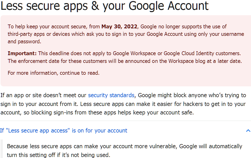Click "If an app or site doesn't meet our" text
This screenshot has width=251, height=158.
point(43,95)
